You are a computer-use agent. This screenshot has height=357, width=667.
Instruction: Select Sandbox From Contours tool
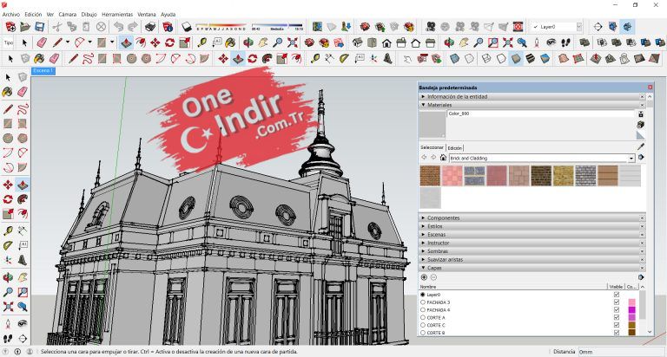563,58
